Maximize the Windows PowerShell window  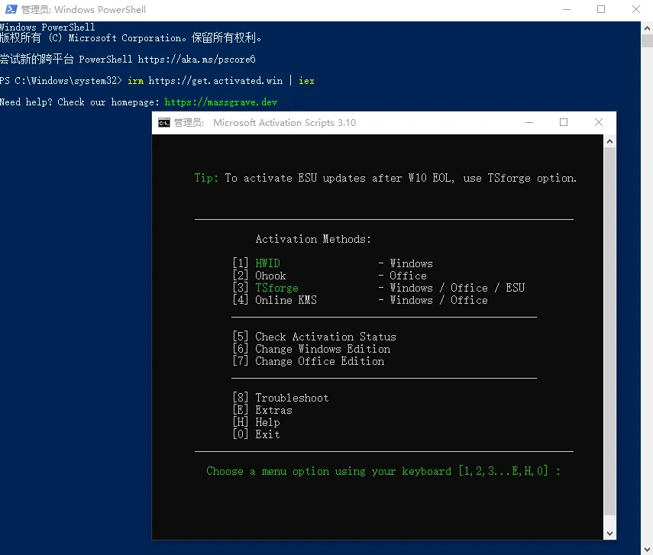click(x=601, y=10)
